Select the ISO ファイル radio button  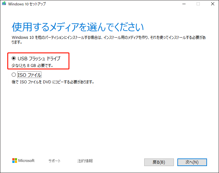[x=14, y=75]
